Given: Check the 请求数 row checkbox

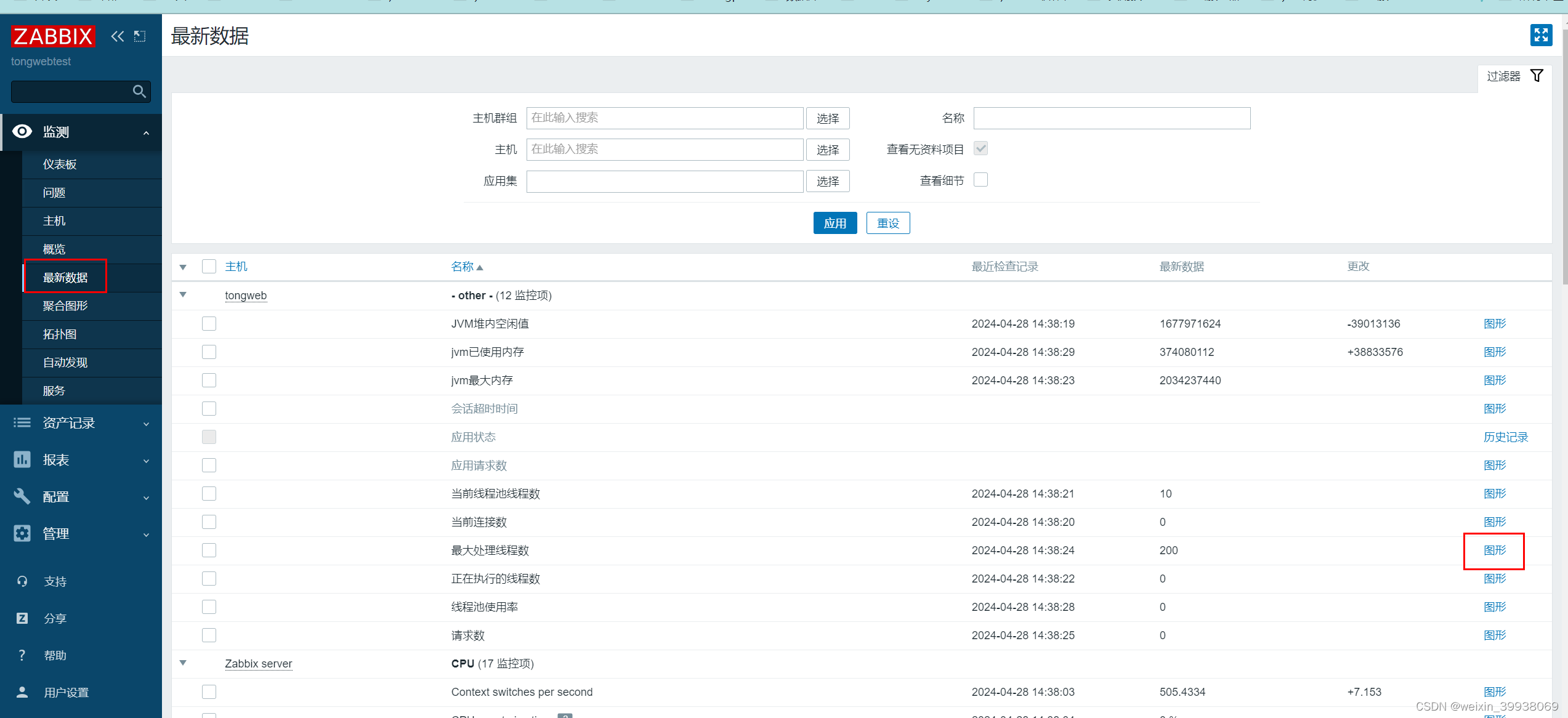Looking at the screenshot, I should (209, 635).
